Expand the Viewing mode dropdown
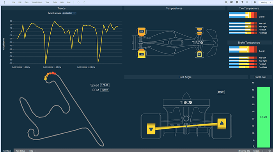Image resolution: width=273 pixels, height=152 pixels. coord(266,2)
